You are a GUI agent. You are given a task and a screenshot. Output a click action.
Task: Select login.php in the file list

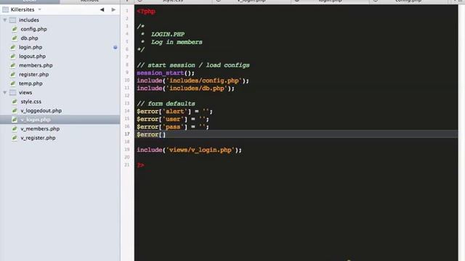(x=31, y=47)
